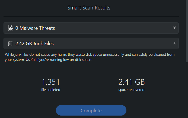Viewport: 188px width, 118px height.
Task: Click the "space recovered" label
Action: pos(131,90)
